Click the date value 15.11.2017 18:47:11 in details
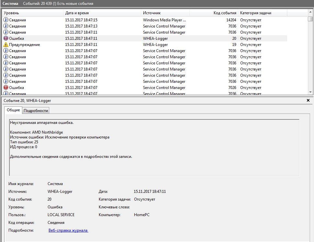The width and height of the screenshot is (314, 242). pyautogui.click(x=150, y=192)
